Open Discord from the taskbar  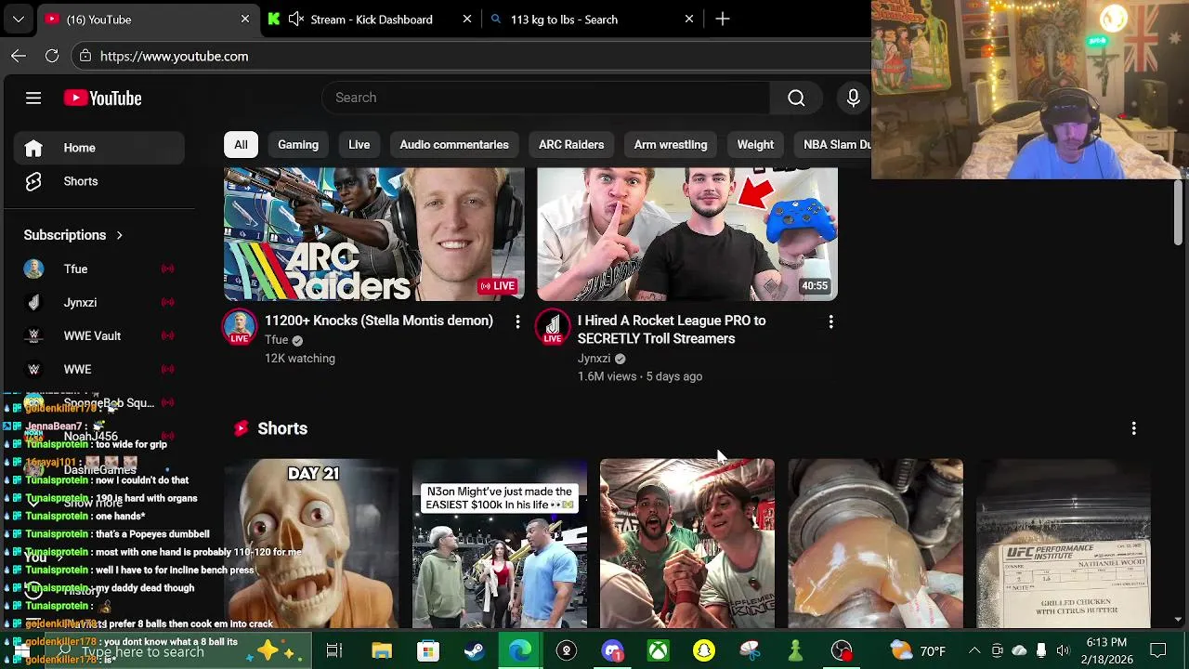point(612,650)
